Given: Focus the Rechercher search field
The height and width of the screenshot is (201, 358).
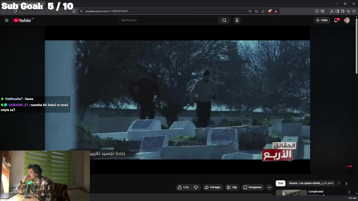Looking at the screenshot, I should coord(168,20).
